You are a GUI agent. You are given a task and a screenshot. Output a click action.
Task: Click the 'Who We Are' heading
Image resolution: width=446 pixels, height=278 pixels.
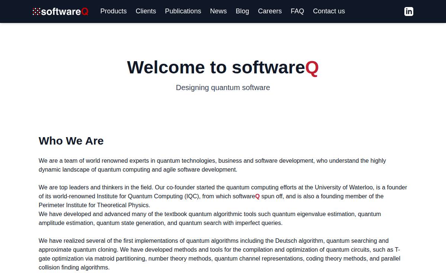[71, 141]
